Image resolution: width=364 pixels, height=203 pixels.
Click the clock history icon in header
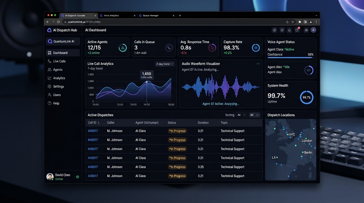point(275,30)
